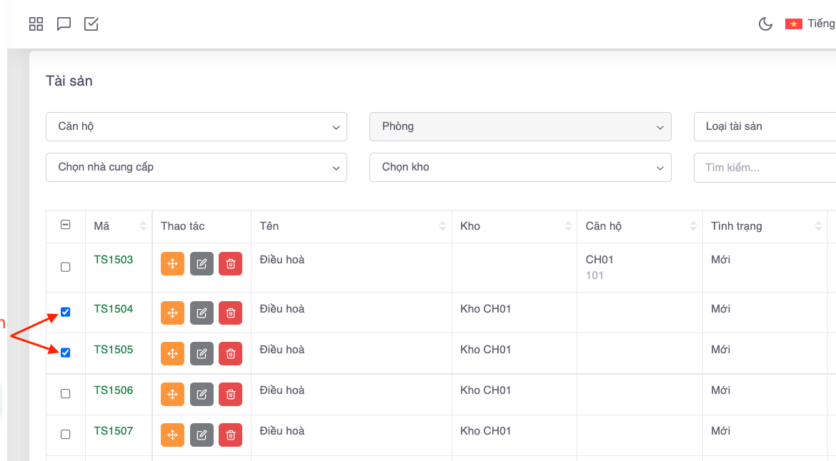
Task: Open the apps grid icon in top bar
Action: click(36, 24)
